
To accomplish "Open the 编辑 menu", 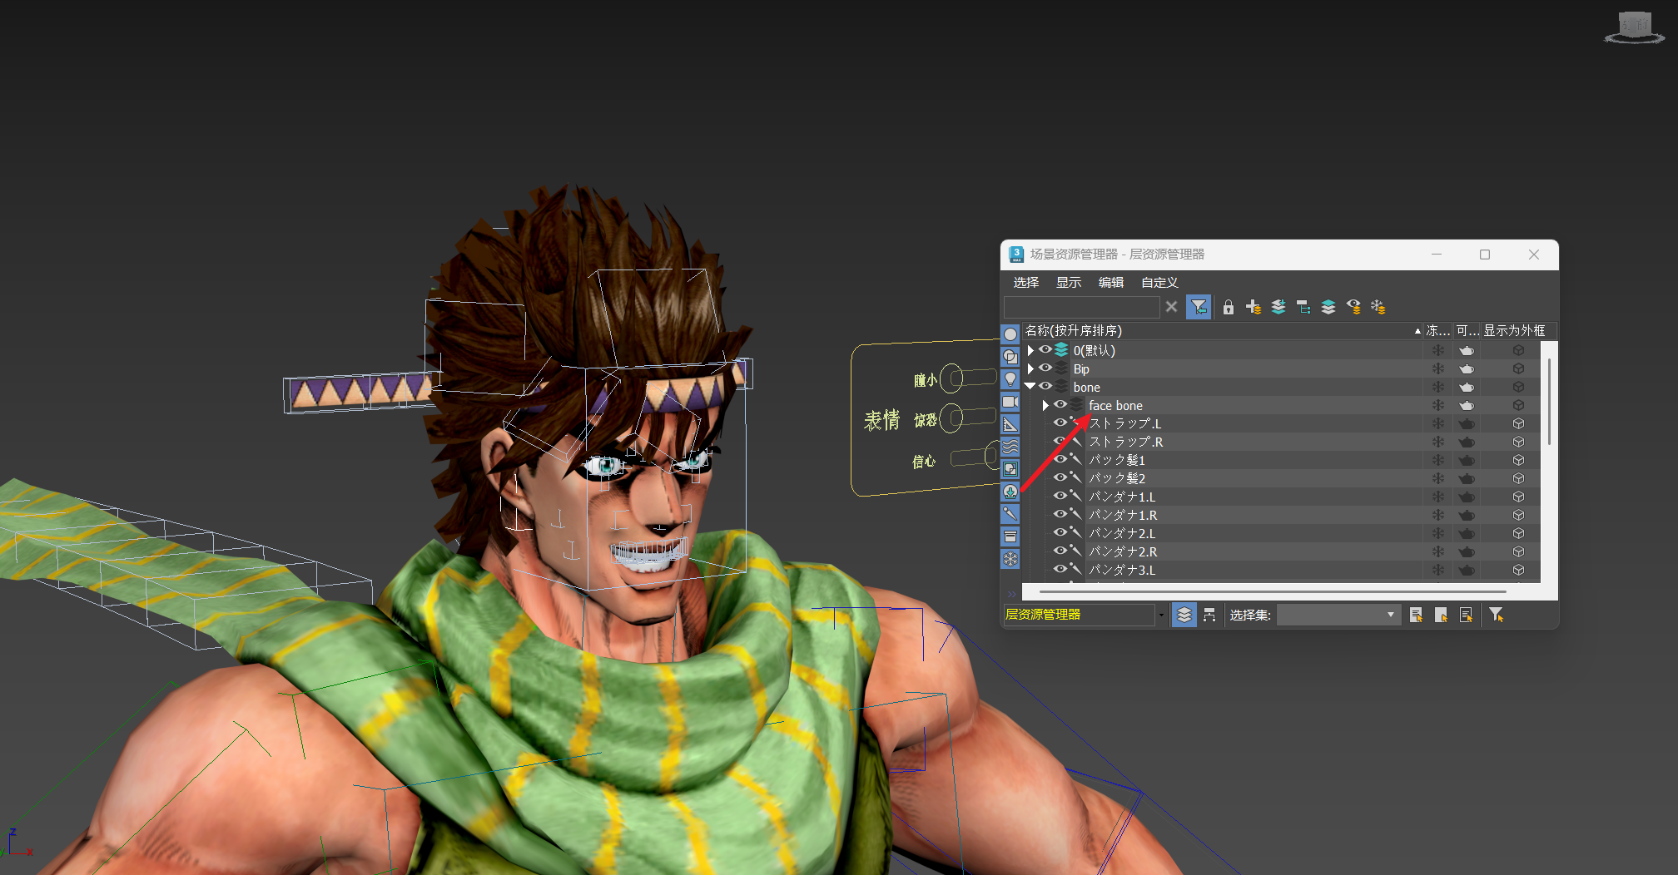I will pyautogui.click(x=1111, y=283).
